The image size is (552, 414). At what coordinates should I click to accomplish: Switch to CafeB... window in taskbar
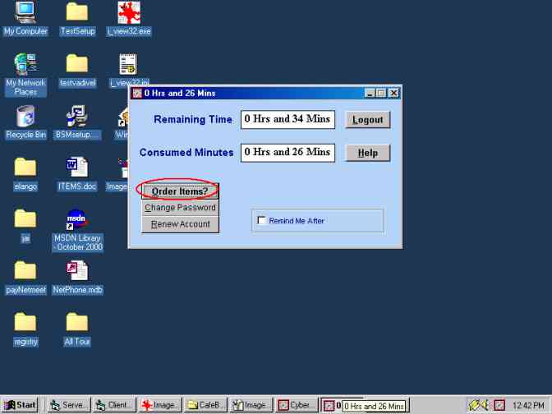click(205, 405)
